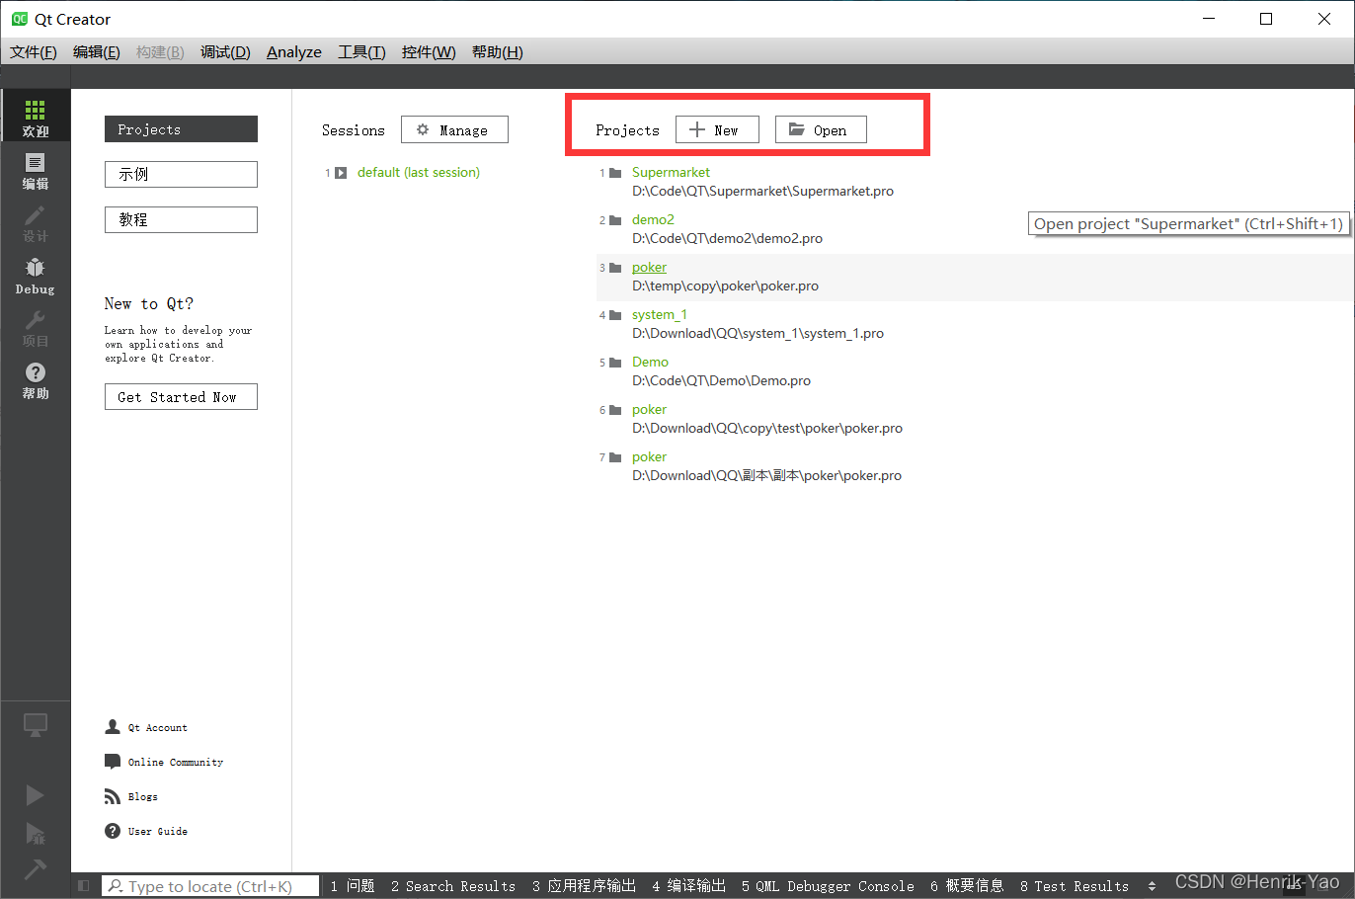The image size is (1355, 899).
Task: Open the 5 QML Debugger Console pane
Action: [828, 886]
